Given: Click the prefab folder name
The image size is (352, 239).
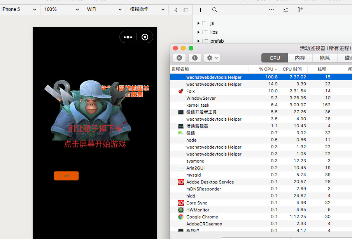Looking at the screenshot, I should (217, 41).
